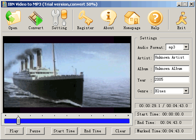This screenshot has height=140, width=196.
Task: Click the Pause button
Action: click(x=35, y=131)
